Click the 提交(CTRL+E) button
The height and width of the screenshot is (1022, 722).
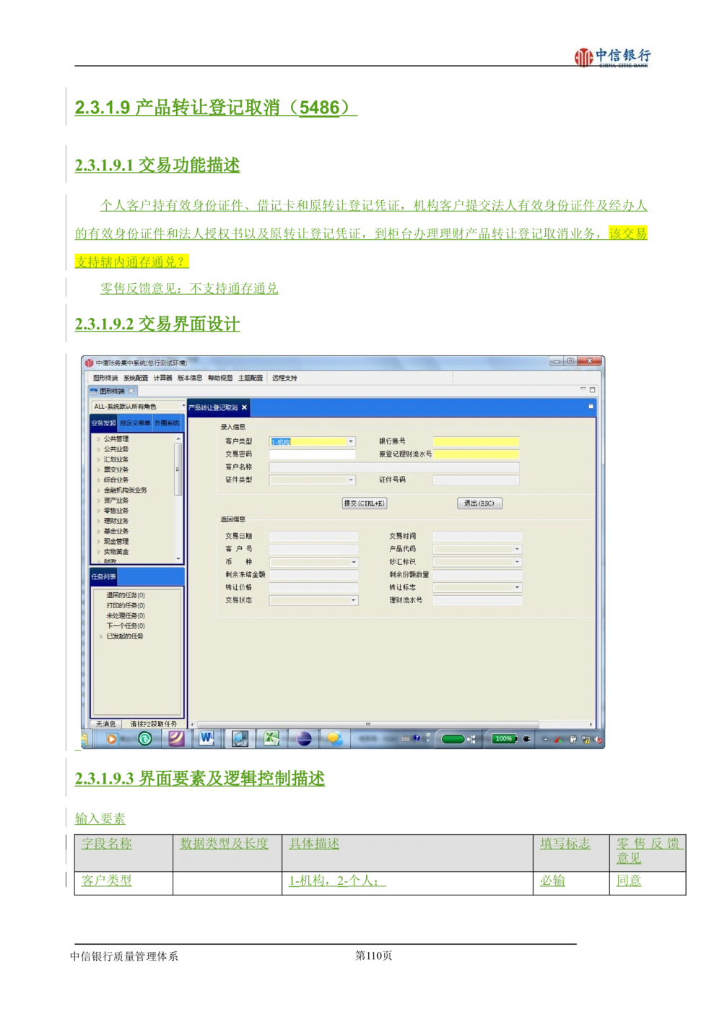(x=364, y=503)
